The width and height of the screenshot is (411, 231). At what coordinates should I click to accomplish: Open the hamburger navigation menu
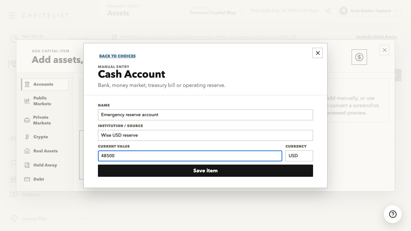(x=12, y=15)
